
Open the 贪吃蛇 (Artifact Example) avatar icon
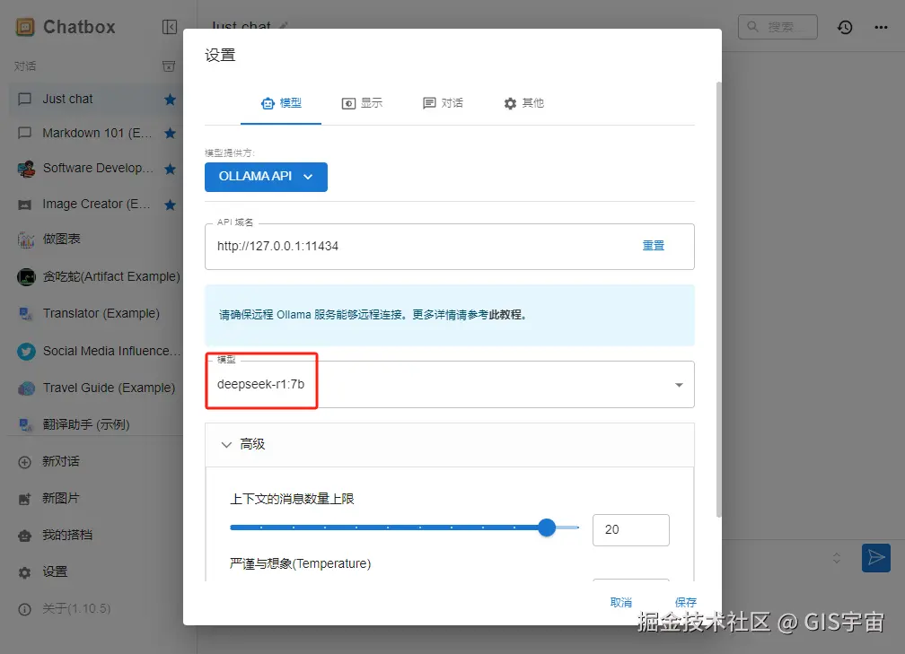pyautogui.click(x=26, y=277)
